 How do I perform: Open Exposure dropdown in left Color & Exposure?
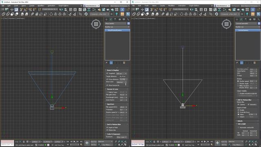(122, 137)
